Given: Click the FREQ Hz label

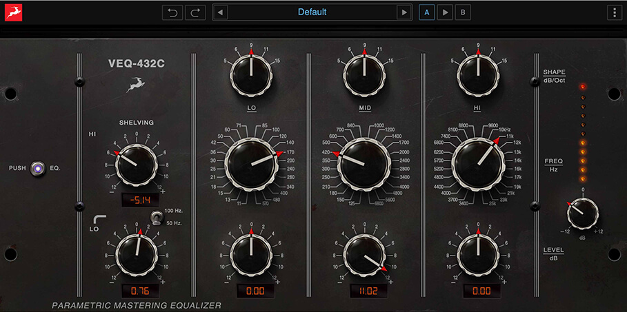Looking at the screenshot, I should [554, 165].
